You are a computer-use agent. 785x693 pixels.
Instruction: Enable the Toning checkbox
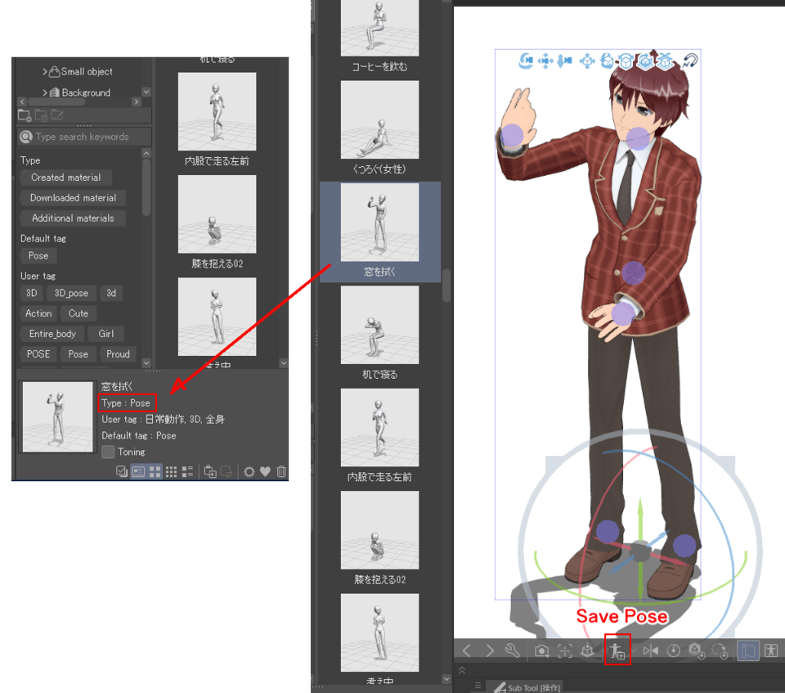(108, 452)
